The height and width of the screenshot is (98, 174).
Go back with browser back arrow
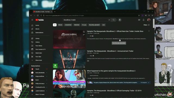pyautogui.click(x=31, y=16)
